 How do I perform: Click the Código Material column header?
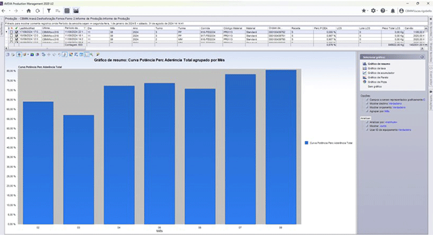tap(234, 28)
